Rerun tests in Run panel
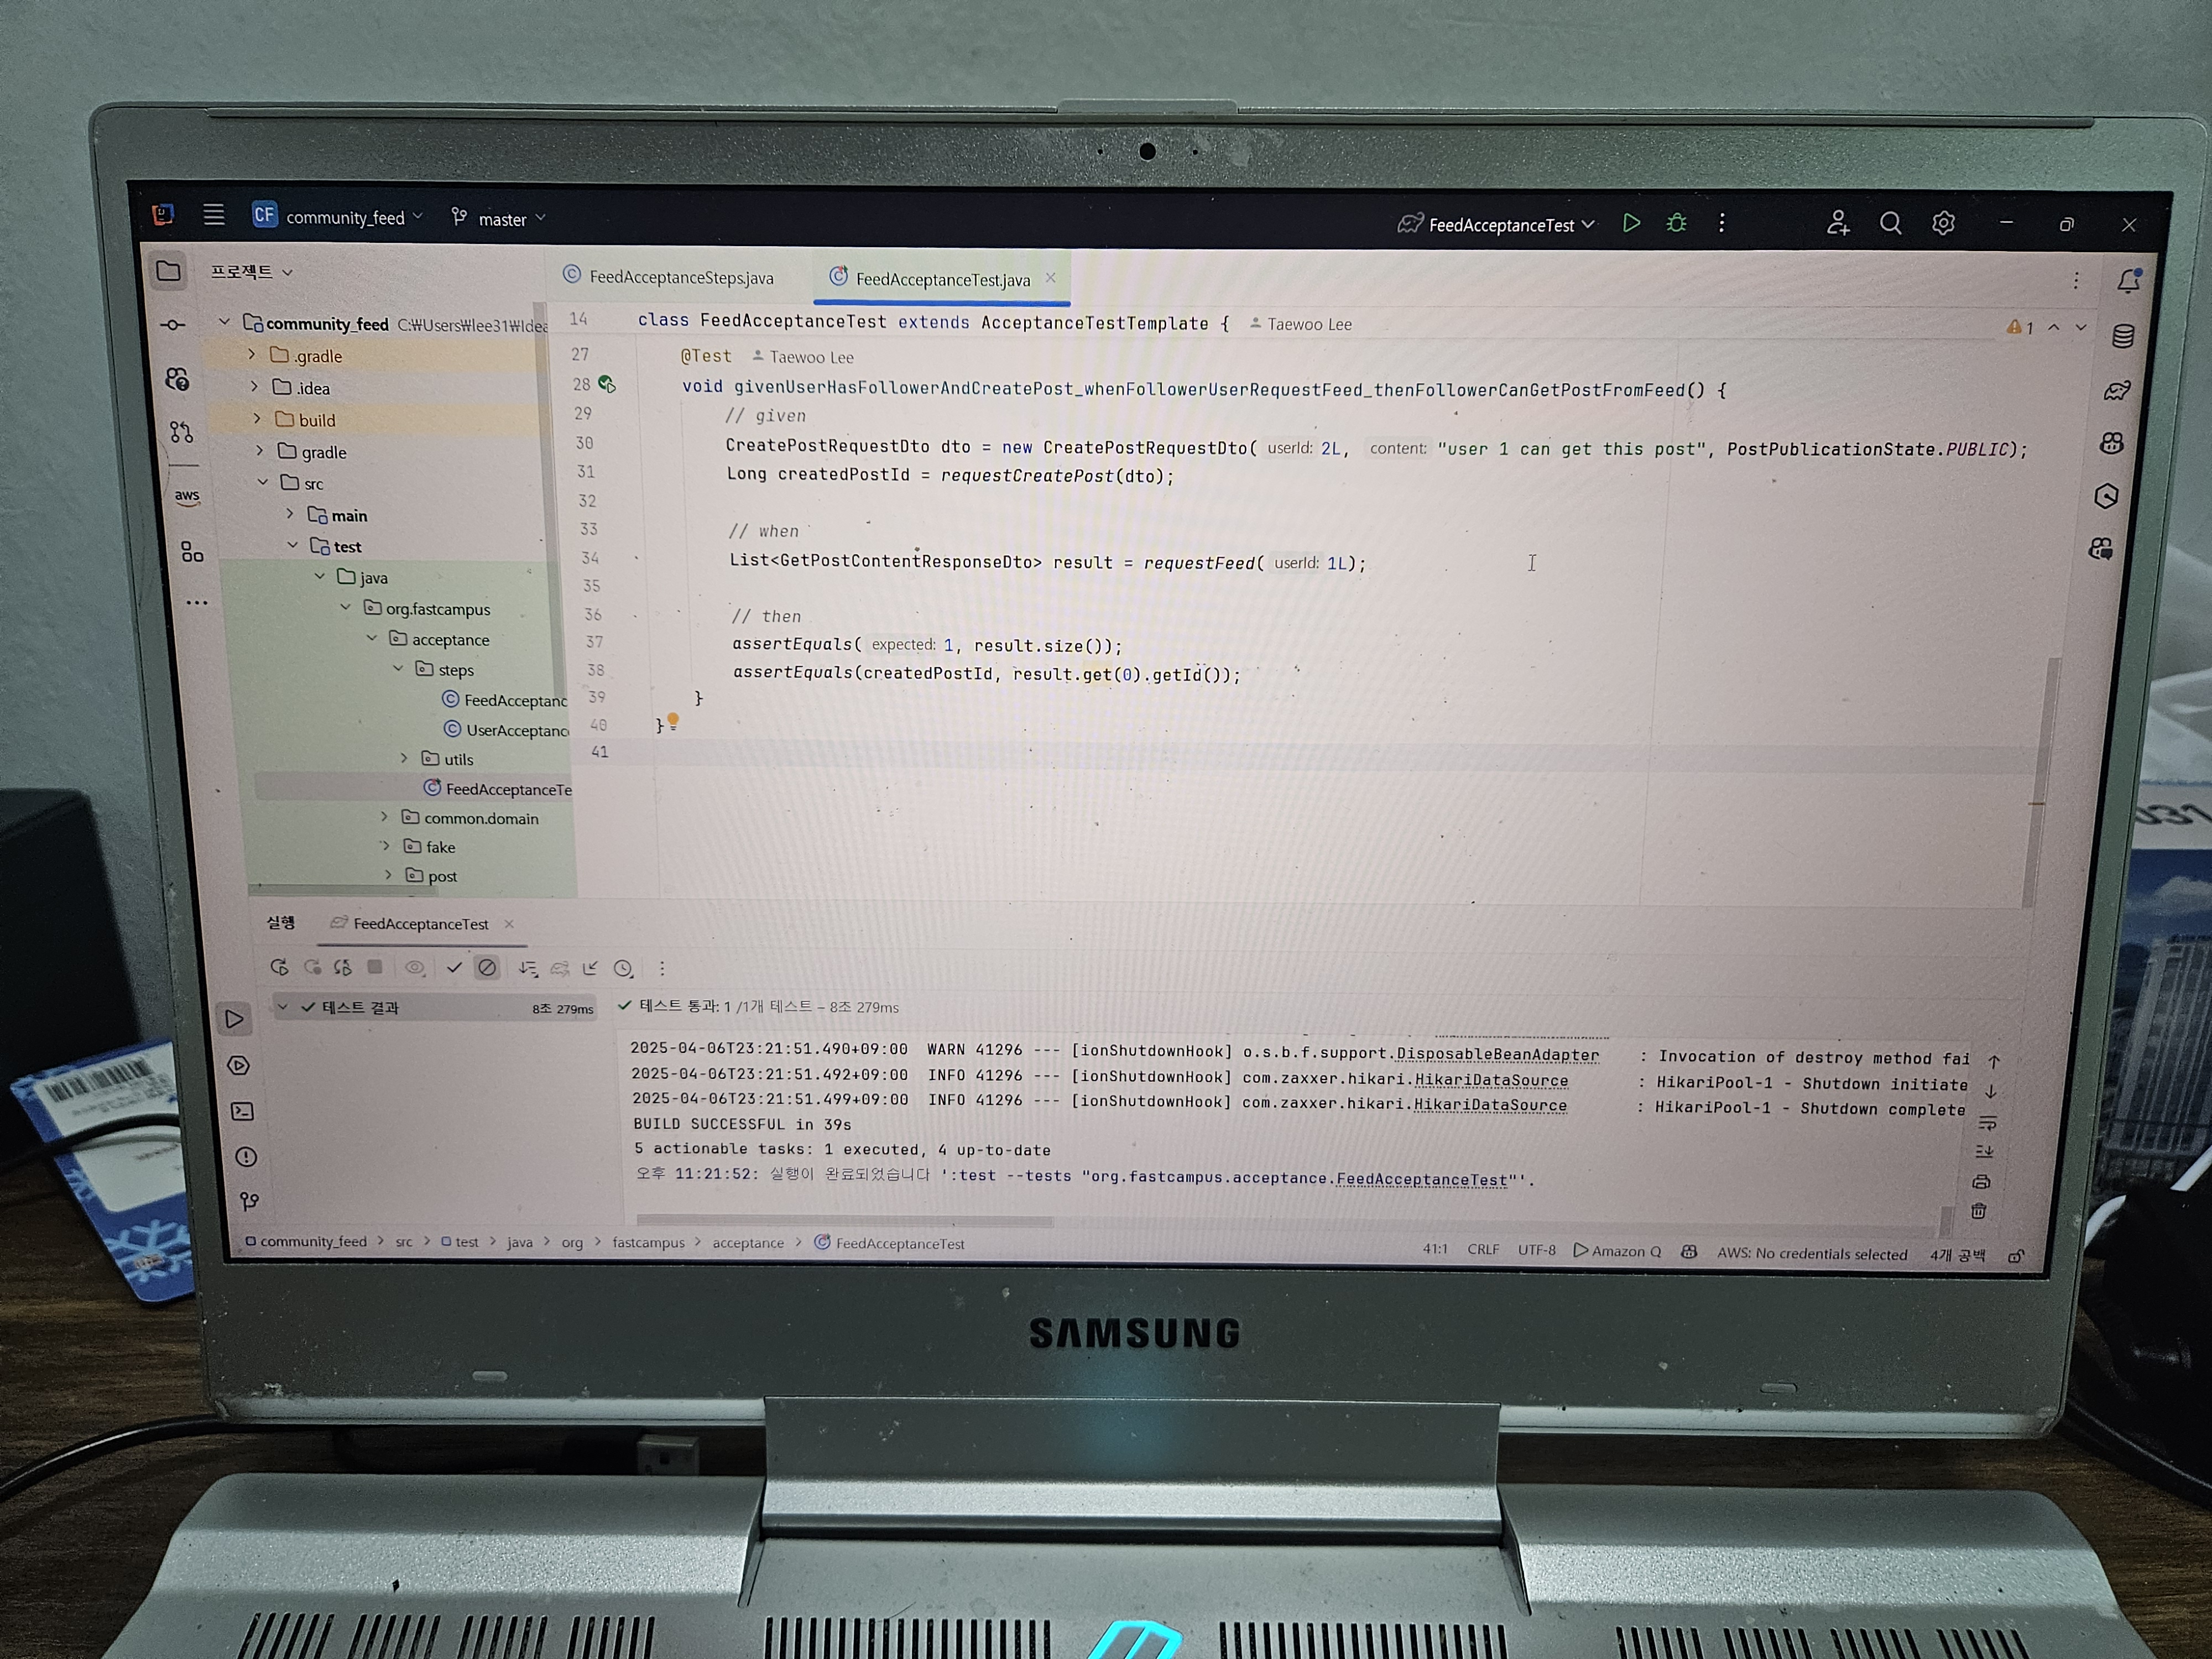Screen dimensions: 2212x1659 point(279,967)
